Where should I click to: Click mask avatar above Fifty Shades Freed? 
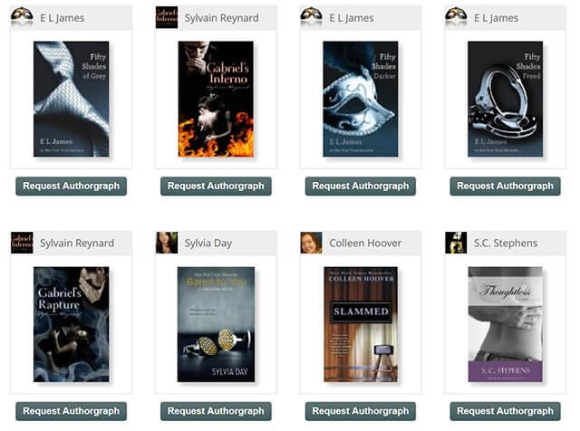tap(456, 17)
